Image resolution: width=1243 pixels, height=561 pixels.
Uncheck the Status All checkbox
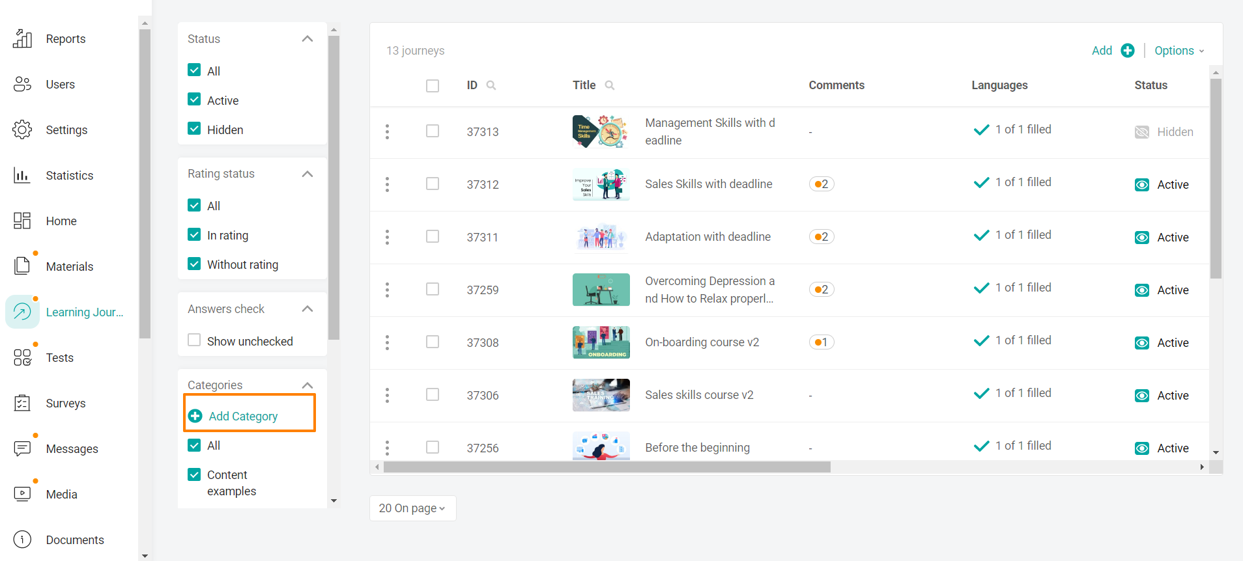pyautogui.click(x=194, y=70)
